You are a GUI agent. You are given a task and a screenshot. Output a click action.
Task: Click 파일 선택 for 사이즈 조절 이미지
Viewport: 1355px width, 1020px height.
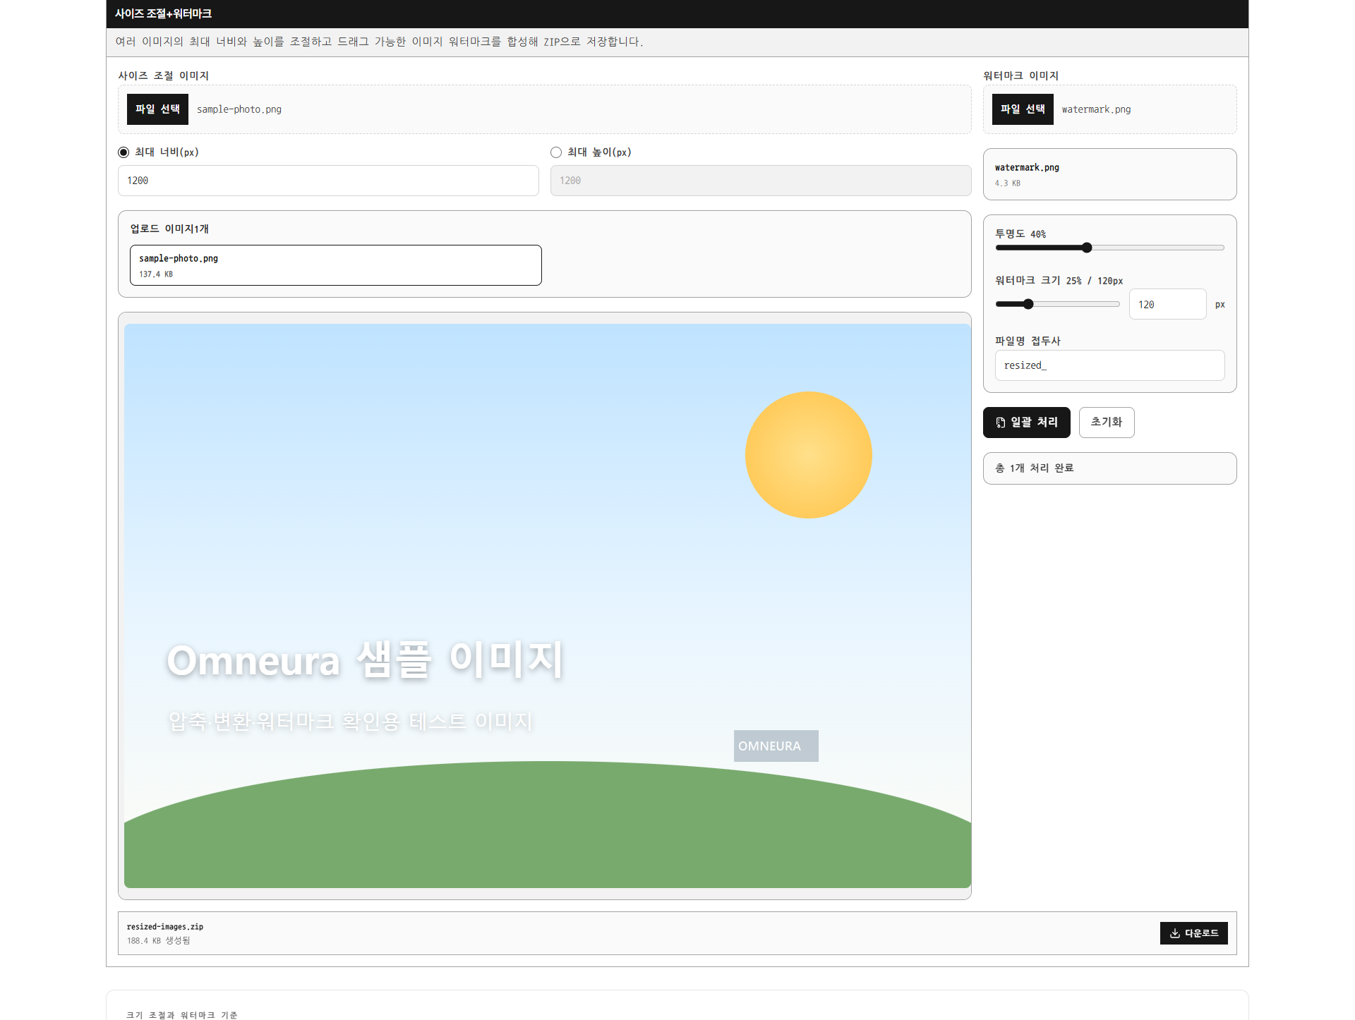(x=157, y=109)
